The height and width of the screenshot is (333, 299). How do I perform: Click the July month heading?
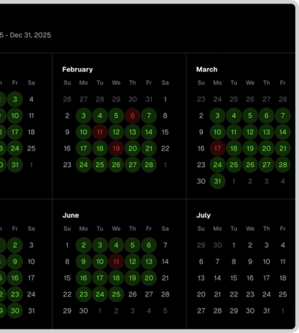tap(203, 215)
